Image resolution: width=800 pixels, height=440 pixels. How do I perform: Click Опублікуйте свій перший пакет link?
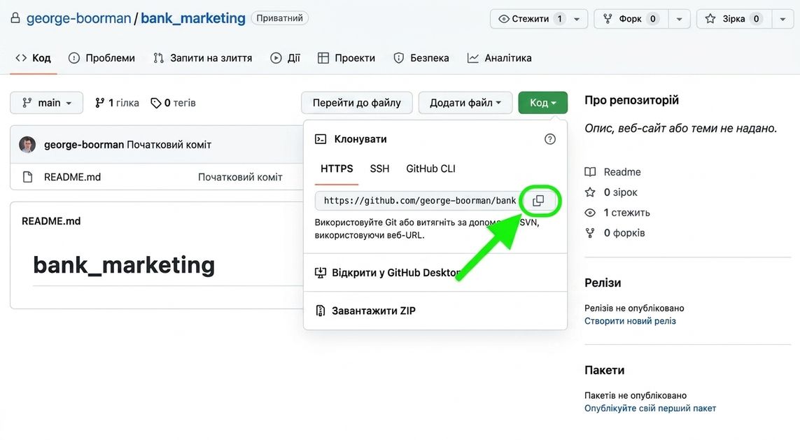pos(650,409)
